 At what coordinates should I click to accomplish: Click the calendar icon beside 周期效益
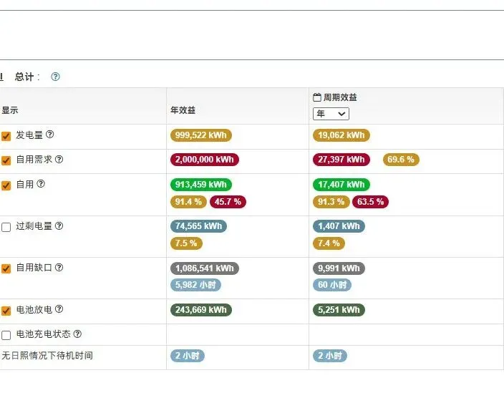[x=317, y=97]
